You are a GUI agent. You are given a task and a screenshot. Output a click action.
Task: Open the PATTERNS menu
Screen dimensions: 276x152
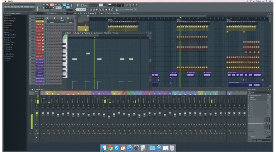tap(17, 7)
